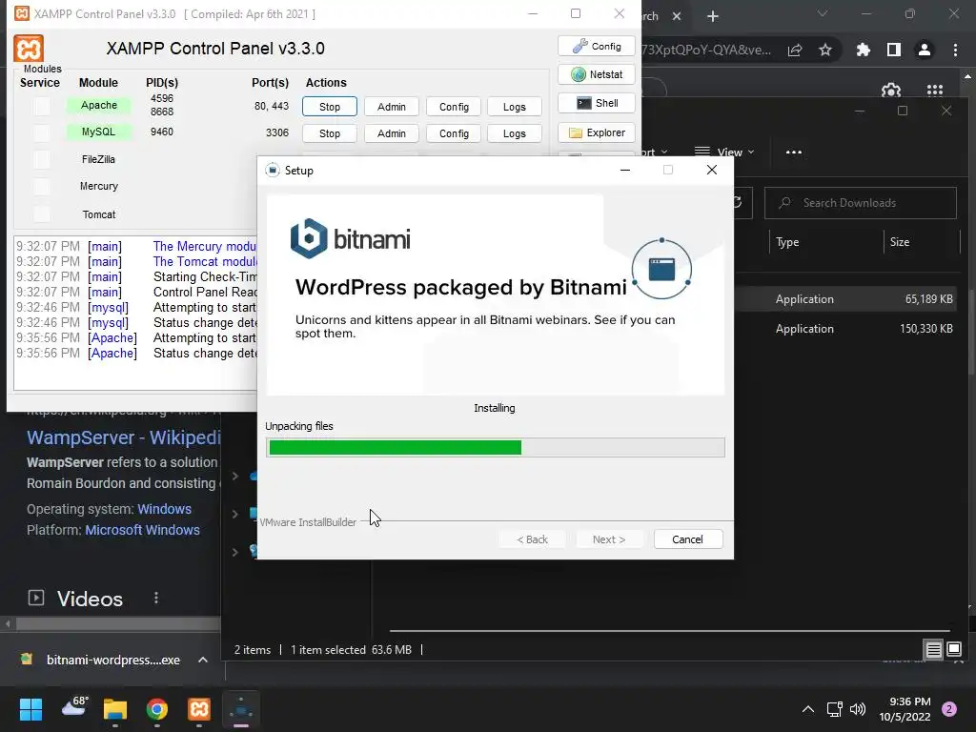
Task: Launch the XAMPP Shell
Action: click(597, 103)
